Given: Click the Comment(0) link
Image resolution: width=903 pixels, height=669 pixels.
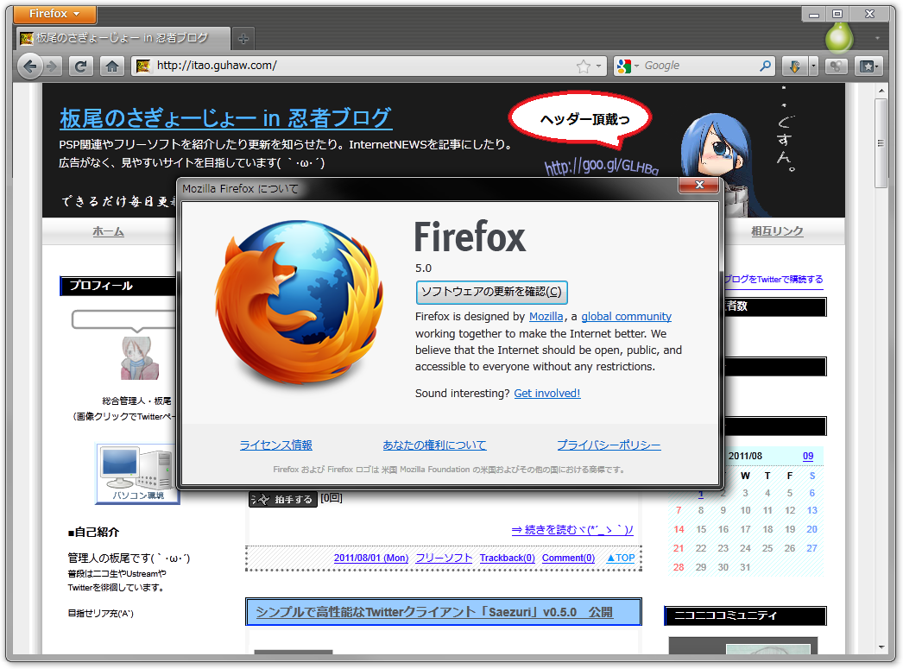Looking at the screenshot, I should [x=568, y=558].
